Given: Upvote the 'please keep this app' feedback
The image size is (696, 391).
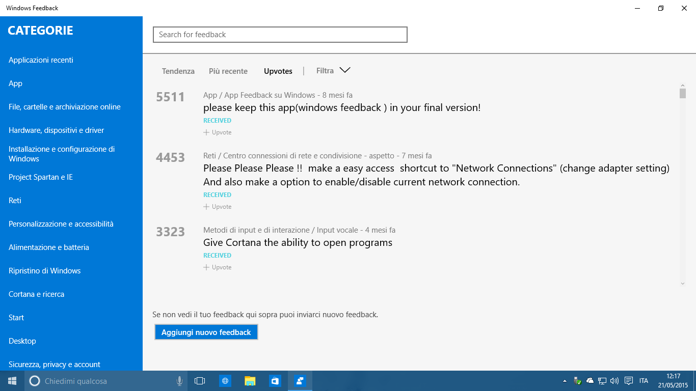Looking at the screenshot, I should tap(218, 132).
